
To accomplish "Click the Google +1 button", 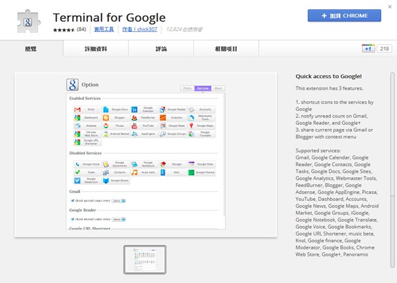I will 368,48.
